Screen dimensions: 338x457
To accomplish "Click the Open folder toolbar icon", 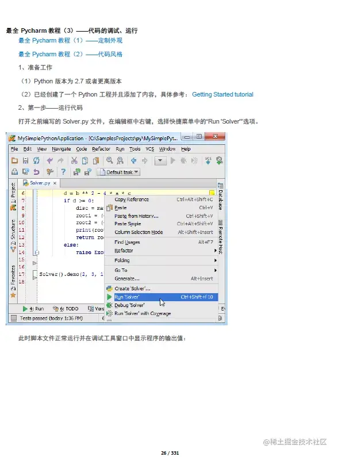I will 14,160.
